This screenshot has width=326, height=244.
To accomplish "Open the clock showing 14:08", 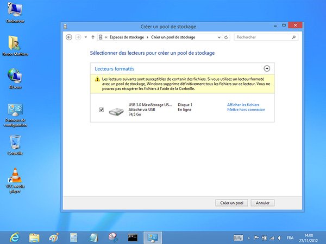I will coord(309,238).
